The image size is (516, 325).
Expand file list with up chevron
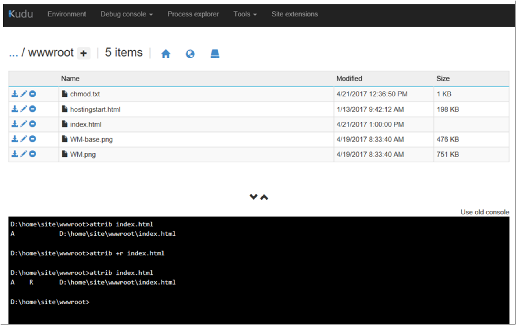[264, 197]
